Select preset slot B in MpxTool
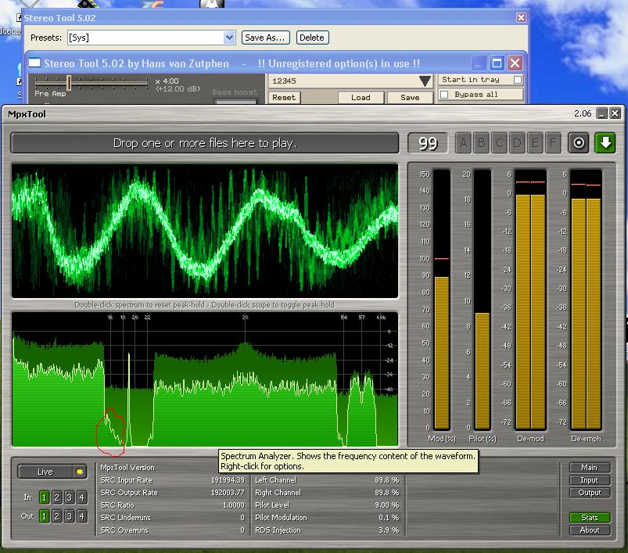The image size is (628, 553). pyautogui.click(x=482, y=143)
